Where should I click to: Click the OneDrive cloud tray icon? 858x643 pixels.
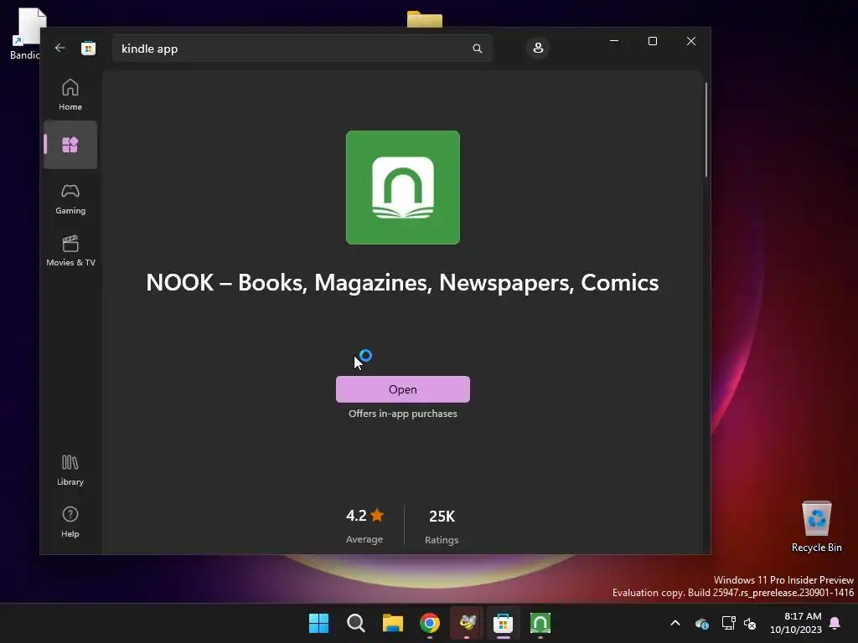click(702, 623)
